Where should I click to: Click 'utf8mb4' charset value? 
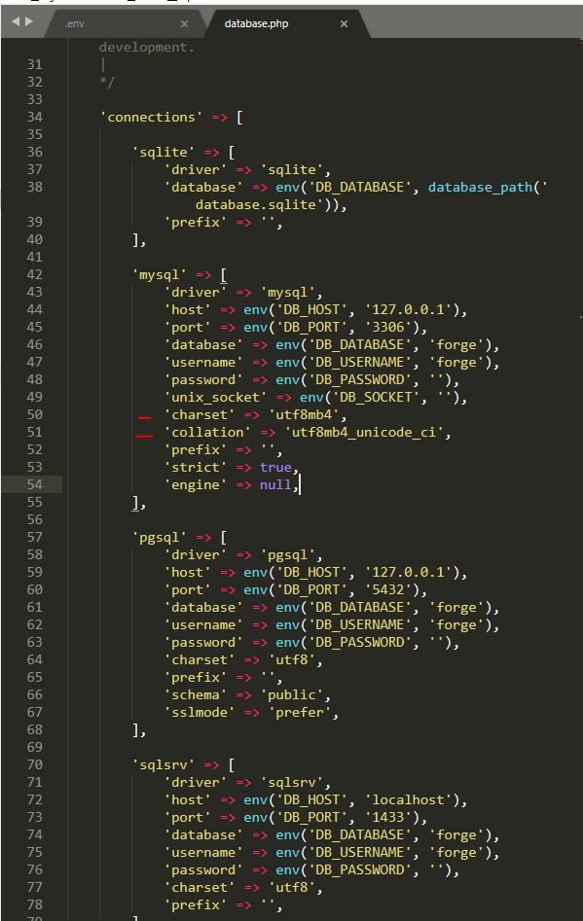pos(304,414)
